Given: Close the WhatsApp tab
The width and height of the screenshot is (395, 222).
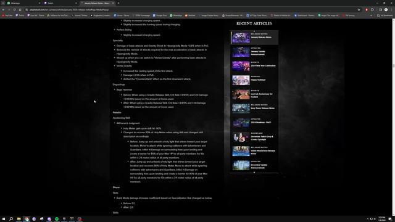Looking at the screenshot, I should click(39, 3).
